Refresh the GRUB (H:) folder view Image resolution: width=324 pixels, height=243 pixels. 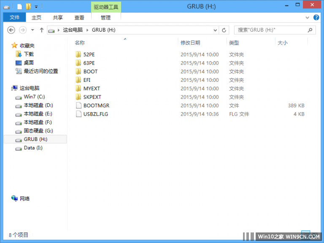[224, 30]
